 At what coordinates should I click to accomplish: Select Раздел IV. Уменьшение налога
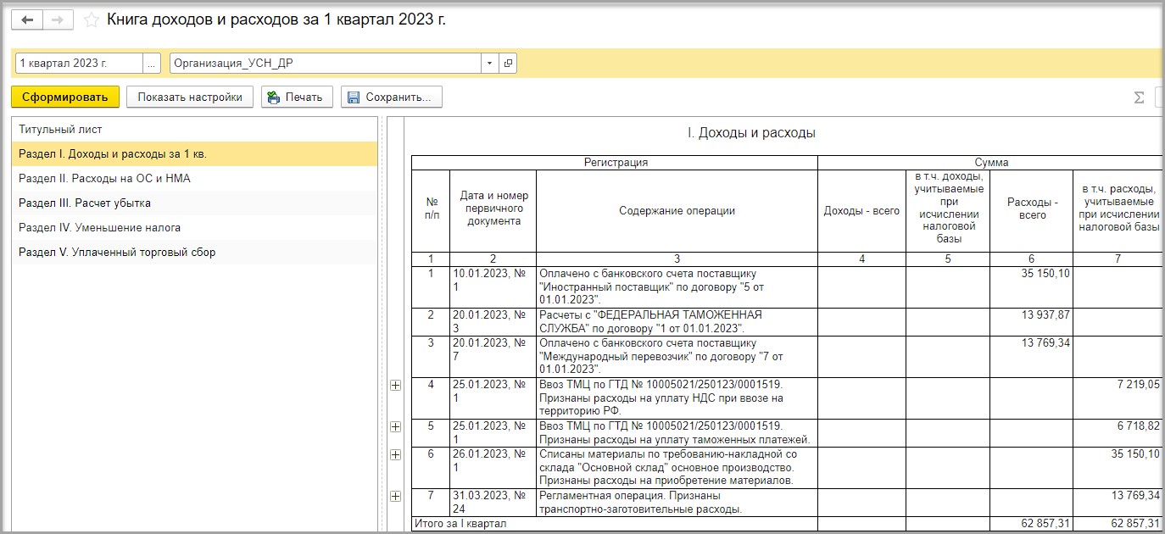(194, 228)
